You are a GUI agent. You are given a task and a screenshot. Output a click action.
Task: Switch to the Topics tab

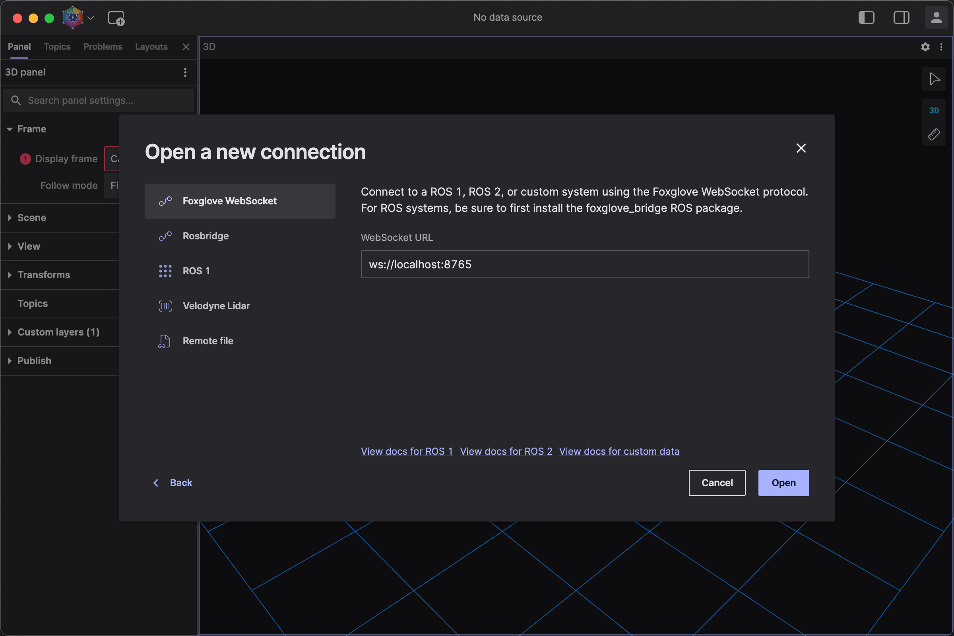pyautogui.click(x=57, y=47)
